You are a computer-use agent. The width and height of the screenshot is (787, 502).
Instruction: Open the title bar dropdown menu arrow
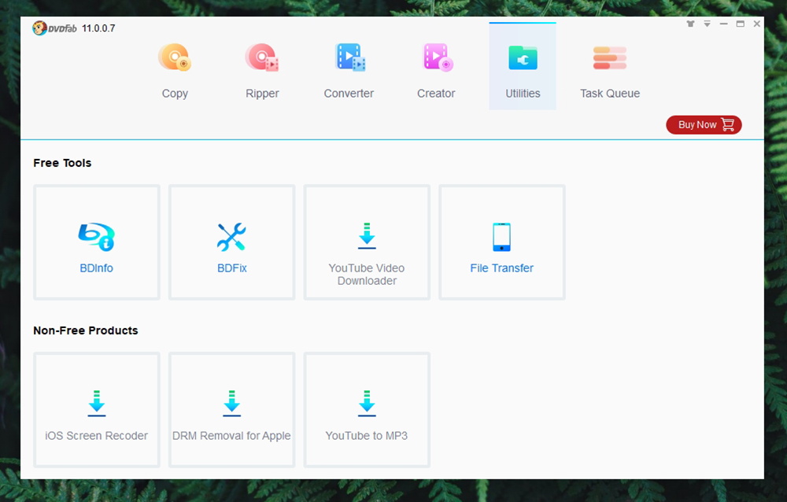[x=707, y=24]
